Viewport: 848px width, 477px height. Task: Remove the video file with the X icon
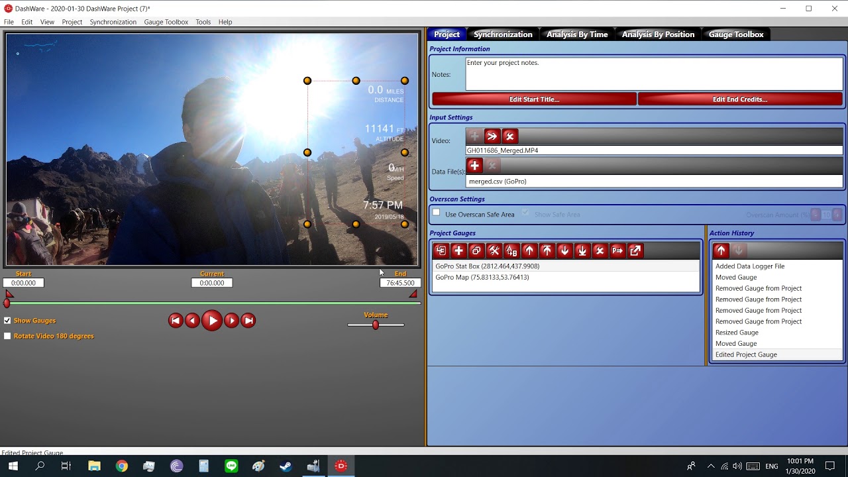coord(509,136)
